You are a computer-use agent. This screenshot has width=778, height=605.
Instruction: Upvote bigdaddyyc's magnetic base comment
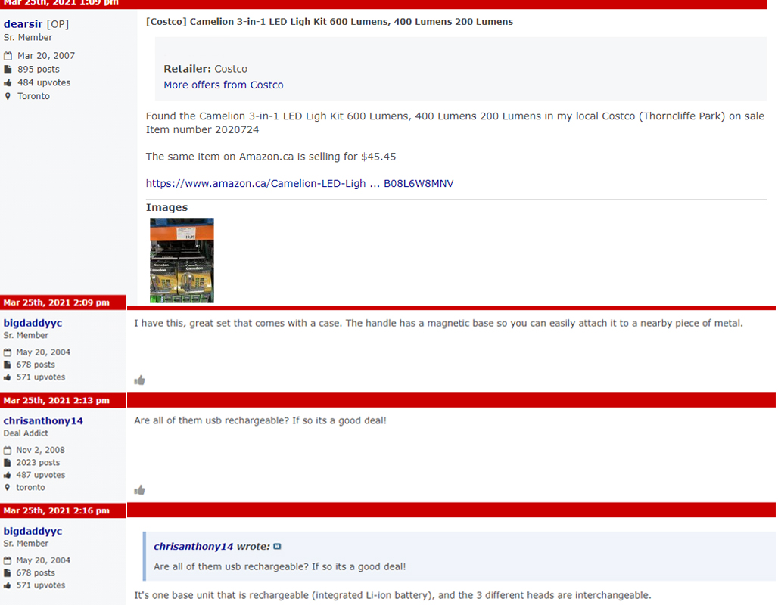tap(139, 380)
